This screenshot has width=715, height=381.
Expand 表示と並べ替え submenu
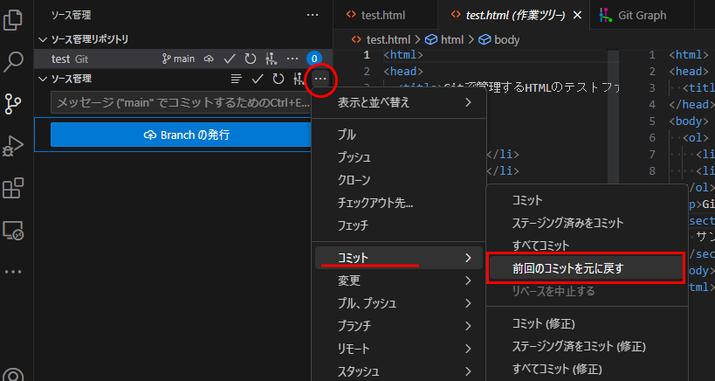[399, 102]
